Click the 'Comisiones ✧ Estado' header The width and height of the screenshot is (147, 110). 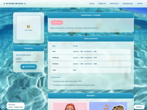coord(91,15)
